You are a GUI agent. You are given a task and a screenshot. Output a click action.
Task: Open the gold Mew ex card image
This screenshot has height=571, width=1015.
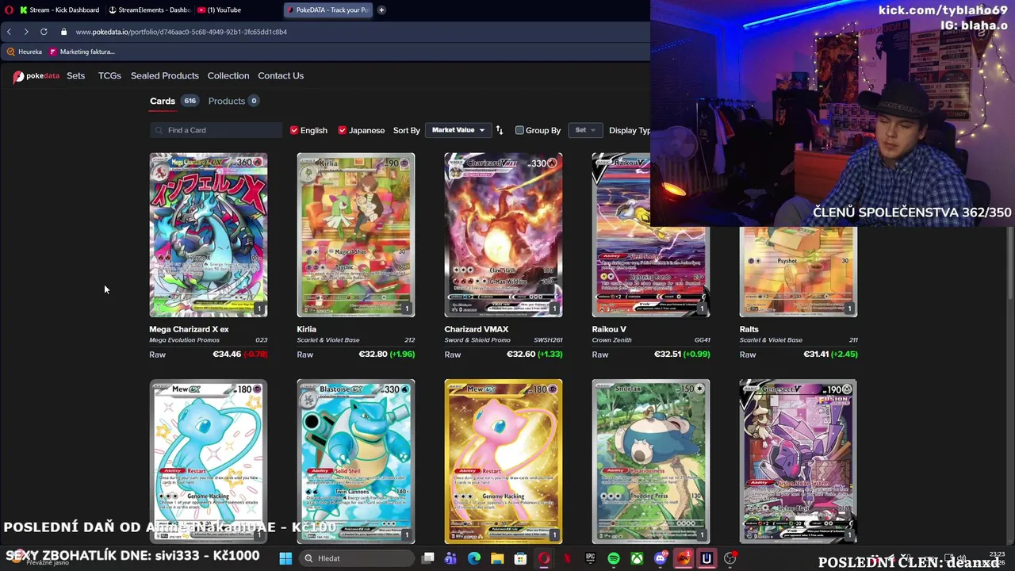[504, 462]
